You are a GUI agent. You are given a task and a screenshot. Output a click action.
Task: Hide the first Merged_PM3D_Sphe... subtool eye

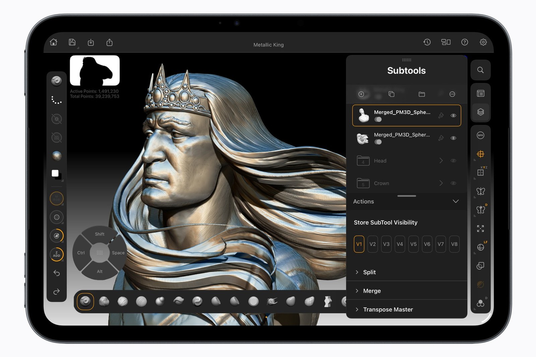(453, 116)
